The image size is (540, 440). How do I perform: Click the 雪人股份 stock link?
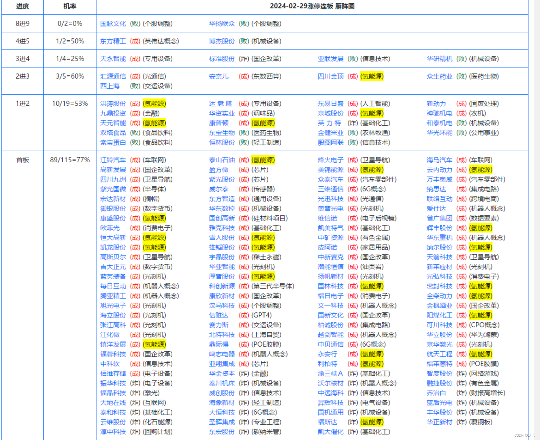pyautogui.click(x=222, y=238)
